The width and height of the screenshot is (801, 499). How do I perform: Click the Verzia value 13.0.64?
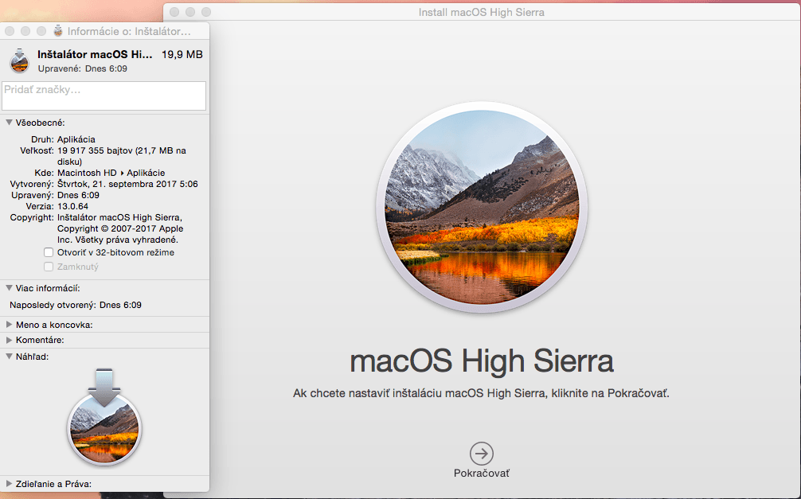(x=72, y=206)
